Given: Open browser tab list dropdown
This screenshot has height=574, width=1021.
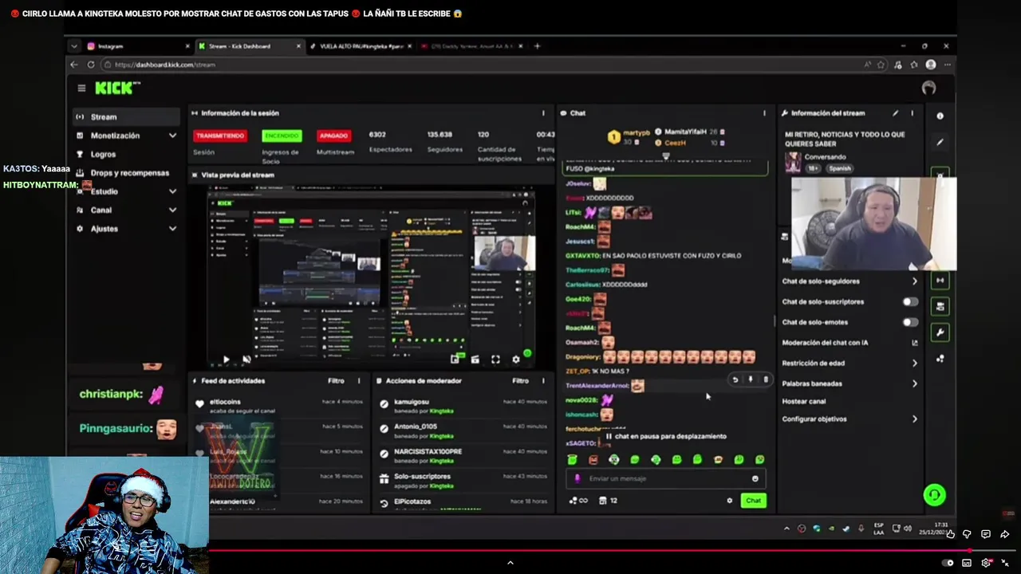Looking at the screenshot, I should [74, 46].
